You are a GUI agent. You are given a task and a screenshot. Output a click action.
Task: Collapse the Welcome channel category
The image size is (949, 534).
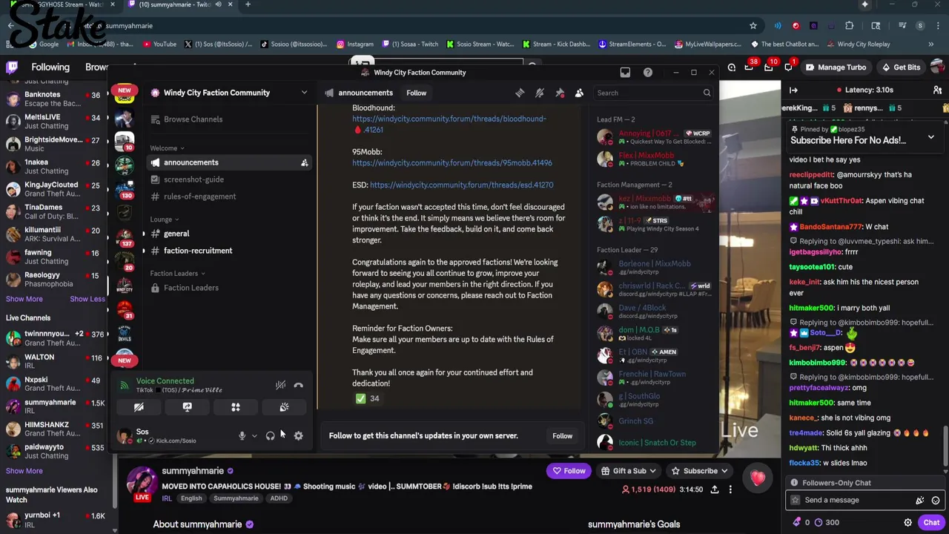pyautogui.click(x=168, y=148)
